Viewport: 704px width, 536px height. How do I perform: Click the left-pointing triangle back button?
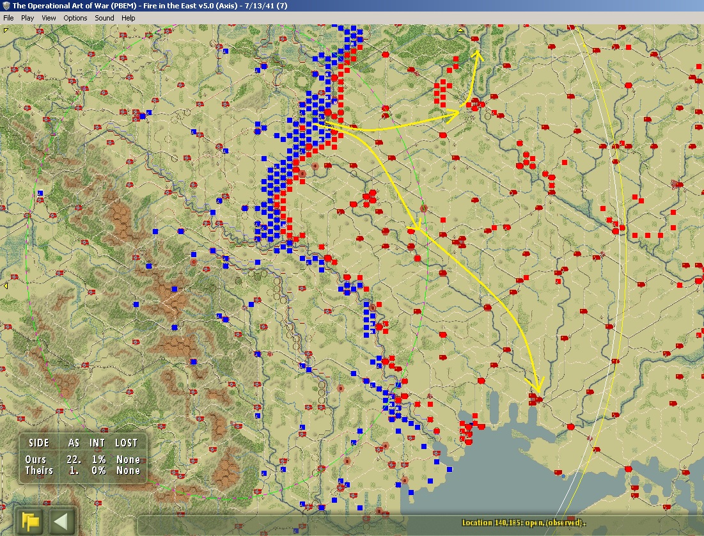pos(61,521)
